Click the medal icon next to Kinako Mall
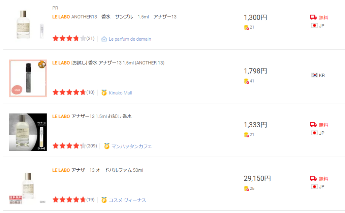Image resolution: width=345 pixels, height=213 pixels. (x=104, y=93)
